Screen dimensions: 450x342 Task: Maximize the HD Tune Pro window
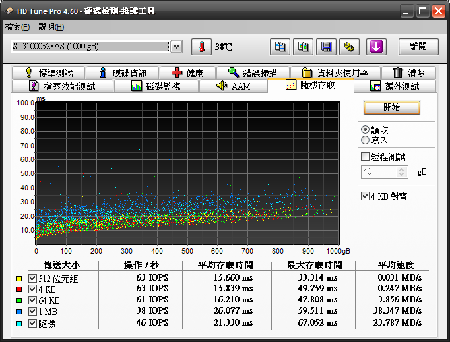click(422, 11)
